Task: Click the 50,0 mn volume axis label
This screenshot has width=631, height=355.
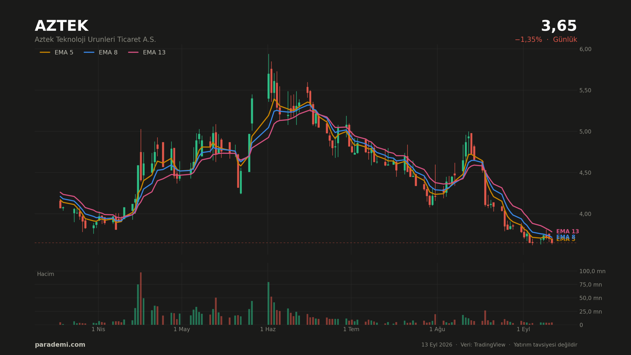Action: 591,298
